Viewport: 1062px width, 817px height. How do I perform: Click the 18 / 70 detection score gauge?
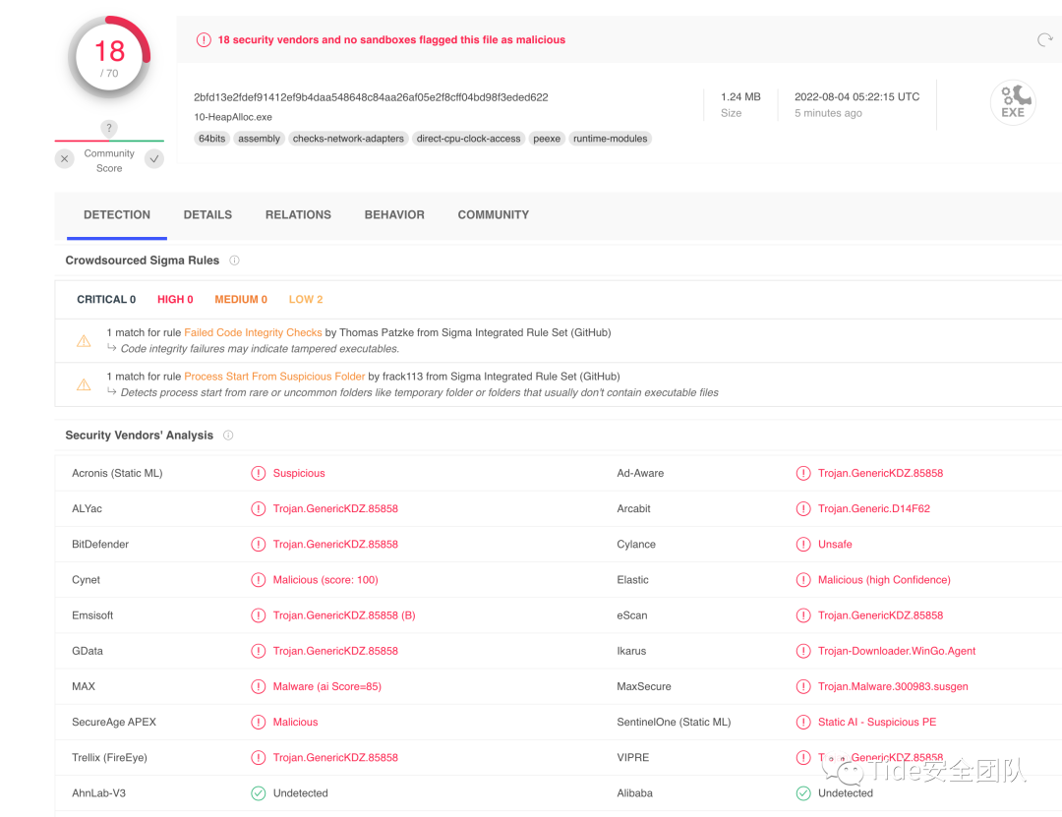109,58
